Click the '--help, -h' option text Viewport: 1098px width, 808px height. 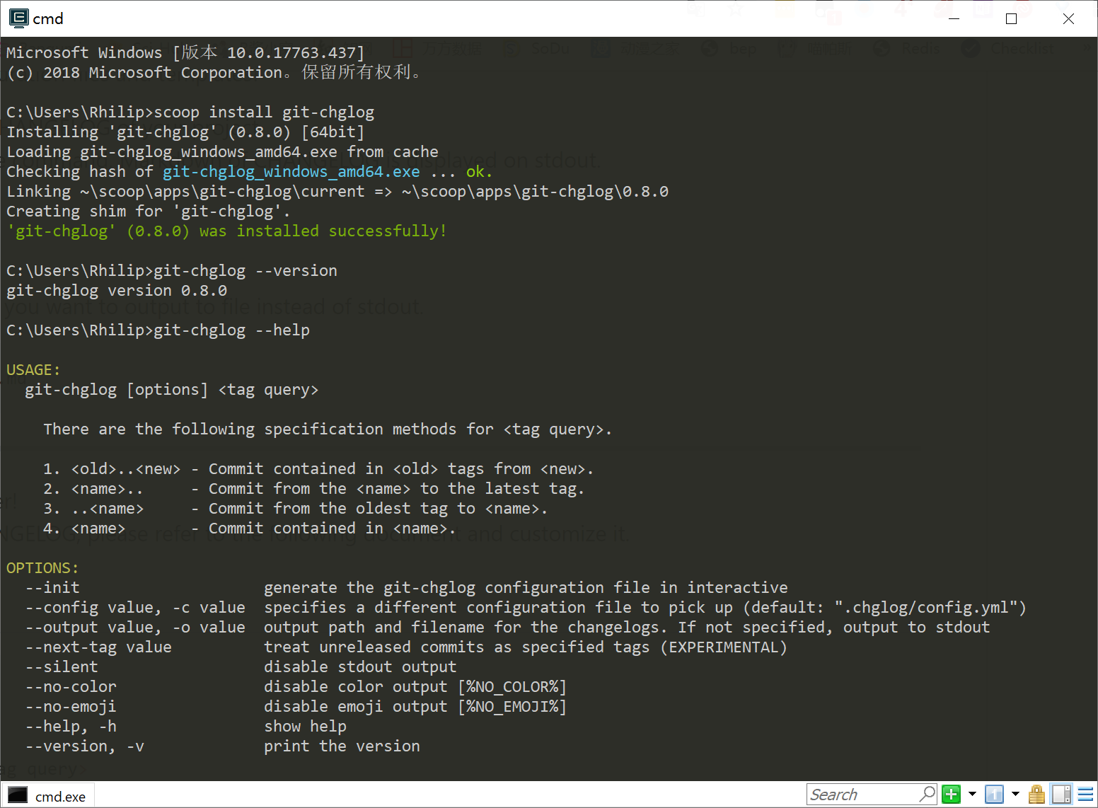coord(71,726)
